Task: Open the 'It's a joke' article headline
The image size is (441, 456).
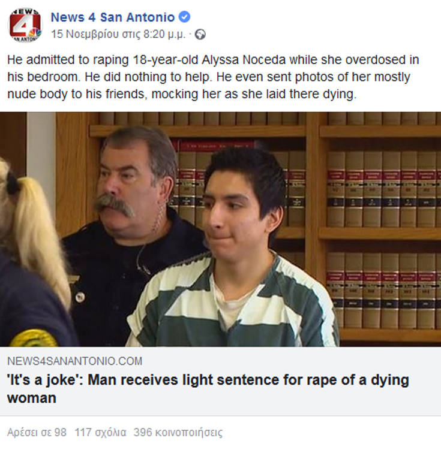Action: [x=208, y=389]
